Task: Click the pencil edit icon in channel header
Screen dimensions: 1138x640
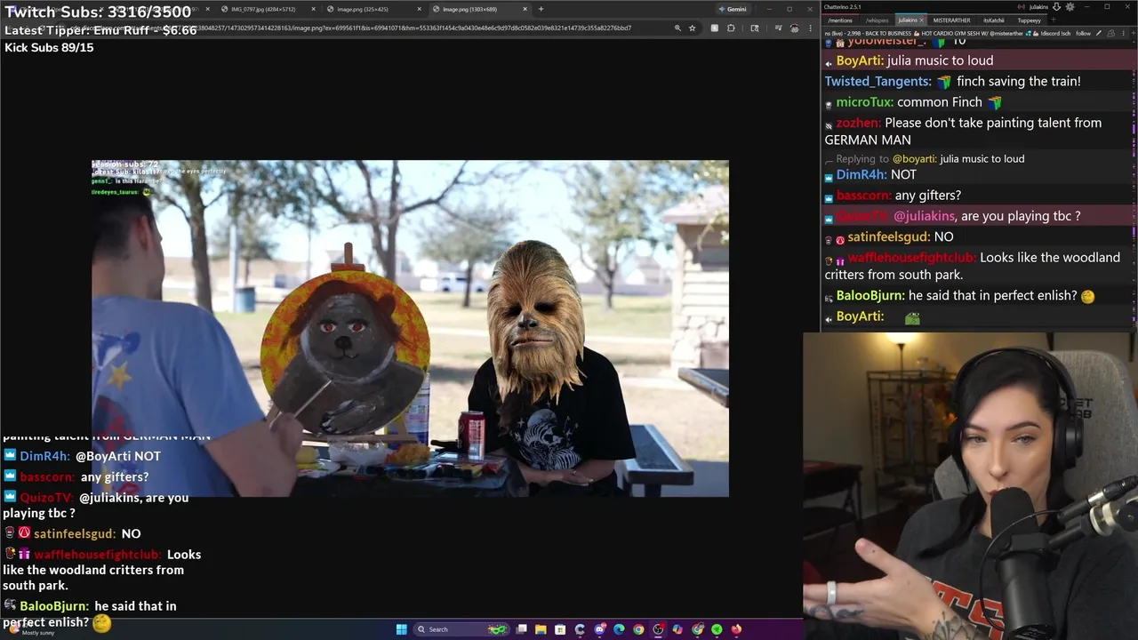Action: pos(1101,33)
